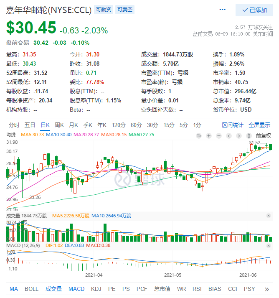The width and height of the screenshot is (279, 298).
Task: Open 全屏显示 fullscreen view
Action: [259, 125]
